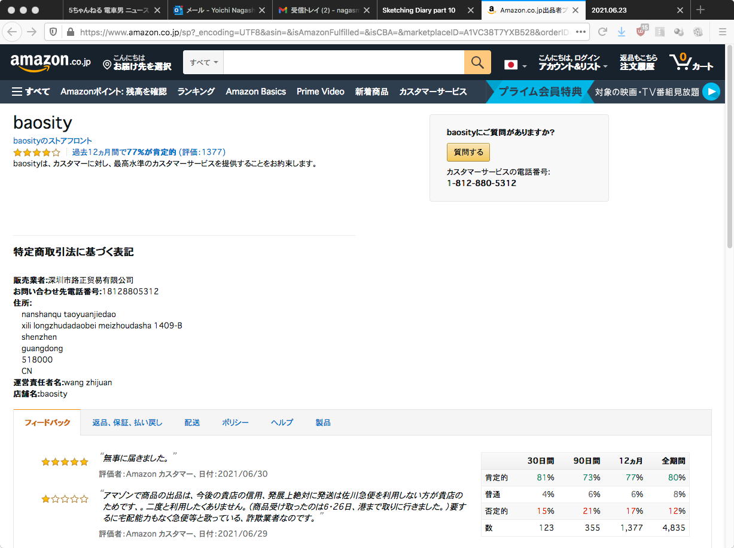This screenshot has width=734, height=548.
Task: Click the five-star rating of first feedback
Action: pos(65,462)
